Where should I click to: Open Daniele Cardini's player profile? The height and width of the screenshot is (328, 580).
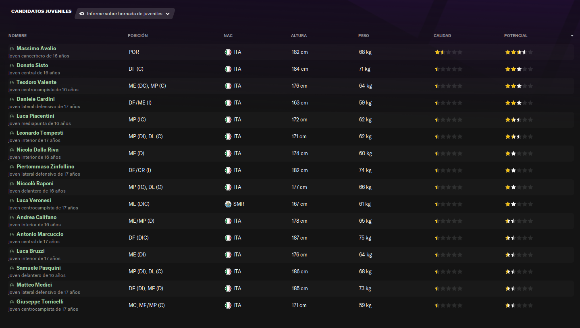[x=35, y=99]
